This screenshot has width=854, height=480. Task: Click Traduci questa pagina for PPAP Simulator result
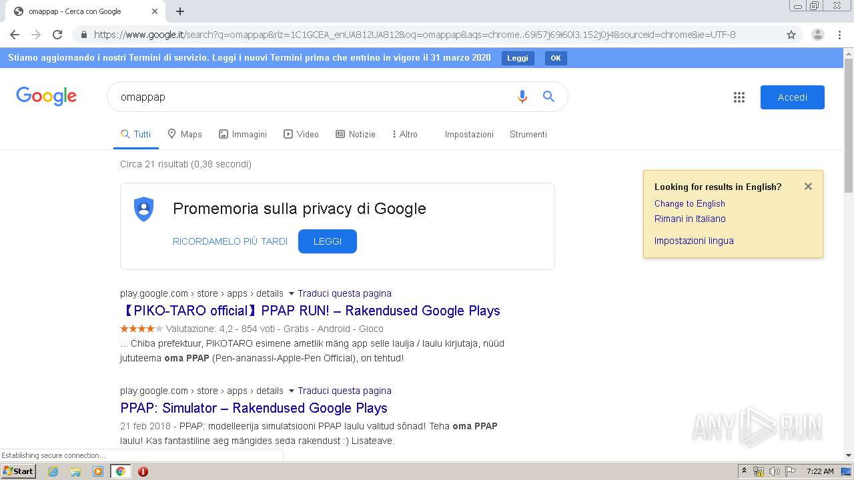point(344,391)
